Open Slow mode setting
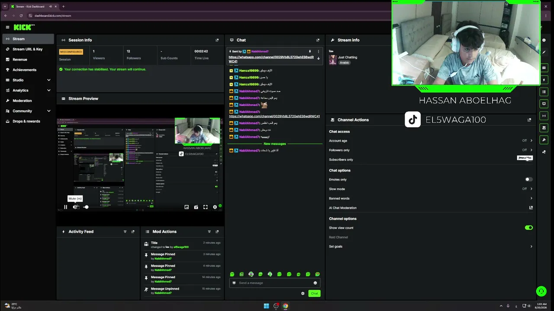Image resolution: width=554 pixels, height=311 pixels. [431, 189]
